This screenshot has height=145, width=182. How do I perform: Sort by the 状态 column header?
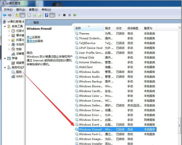[120, 28]
